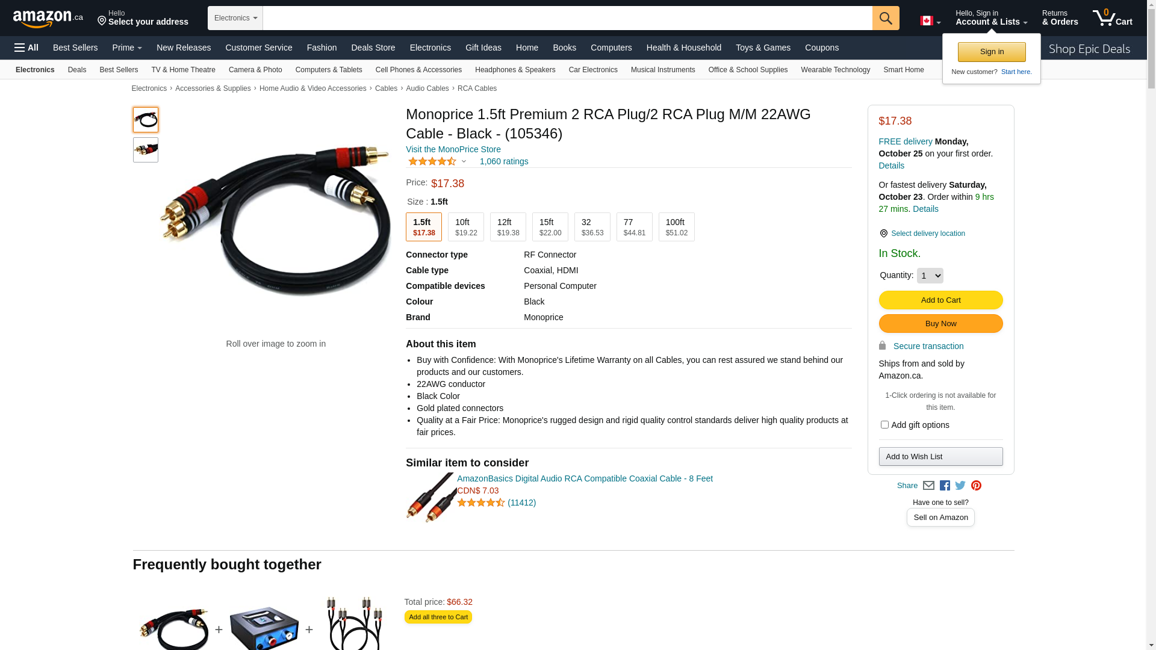Check the Add gift options box

click(884, 425)
